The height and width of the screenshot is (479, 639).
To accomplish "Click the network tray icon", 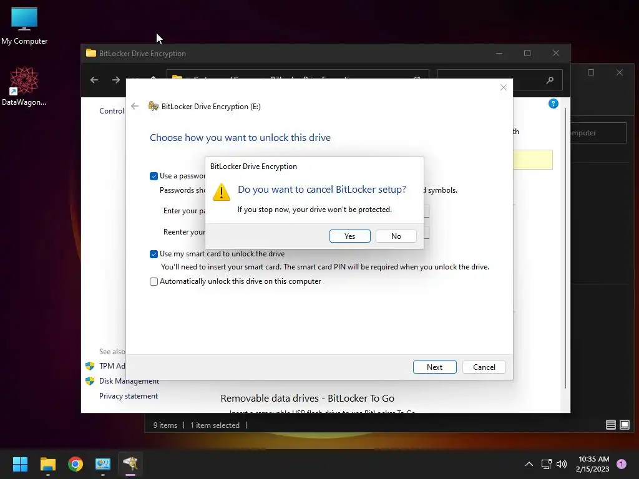I will click(x=546, y=464).
